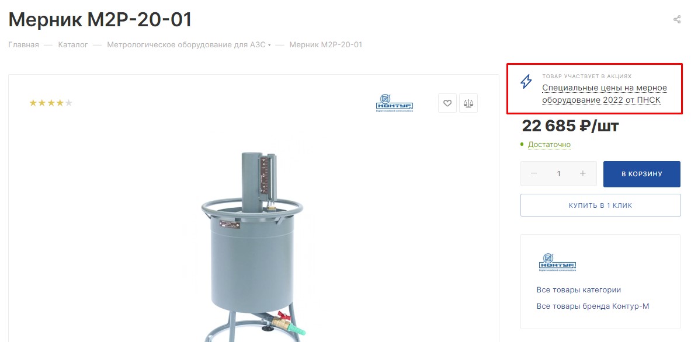
Task: Add product to favorites with heart icon
Action: [x=447, y=103]
